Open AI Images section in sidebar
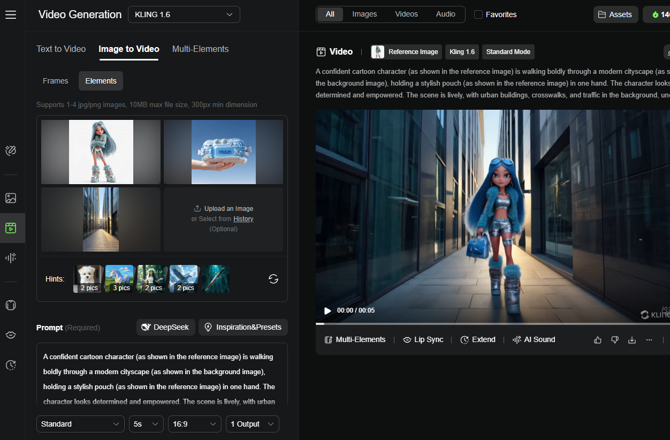This screenshot has height=440, width=670. [11, 198]
